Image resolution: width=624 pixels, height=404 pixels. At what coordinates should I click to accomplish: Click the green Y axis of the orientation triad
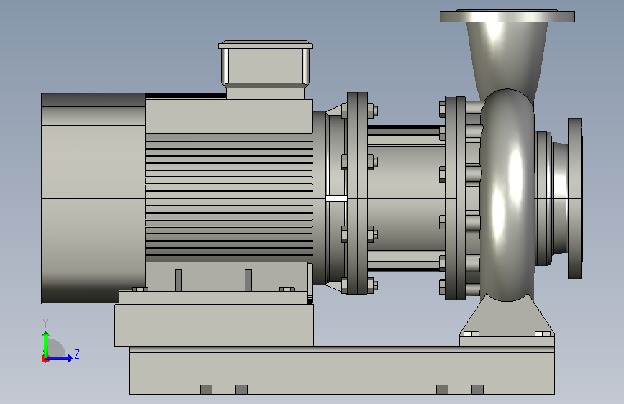click(x=46, y=344)
